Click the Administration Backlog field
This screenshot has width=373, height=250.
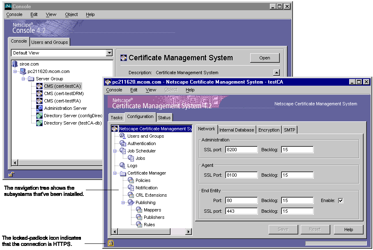pyautogui.click(x=297, y=150)
